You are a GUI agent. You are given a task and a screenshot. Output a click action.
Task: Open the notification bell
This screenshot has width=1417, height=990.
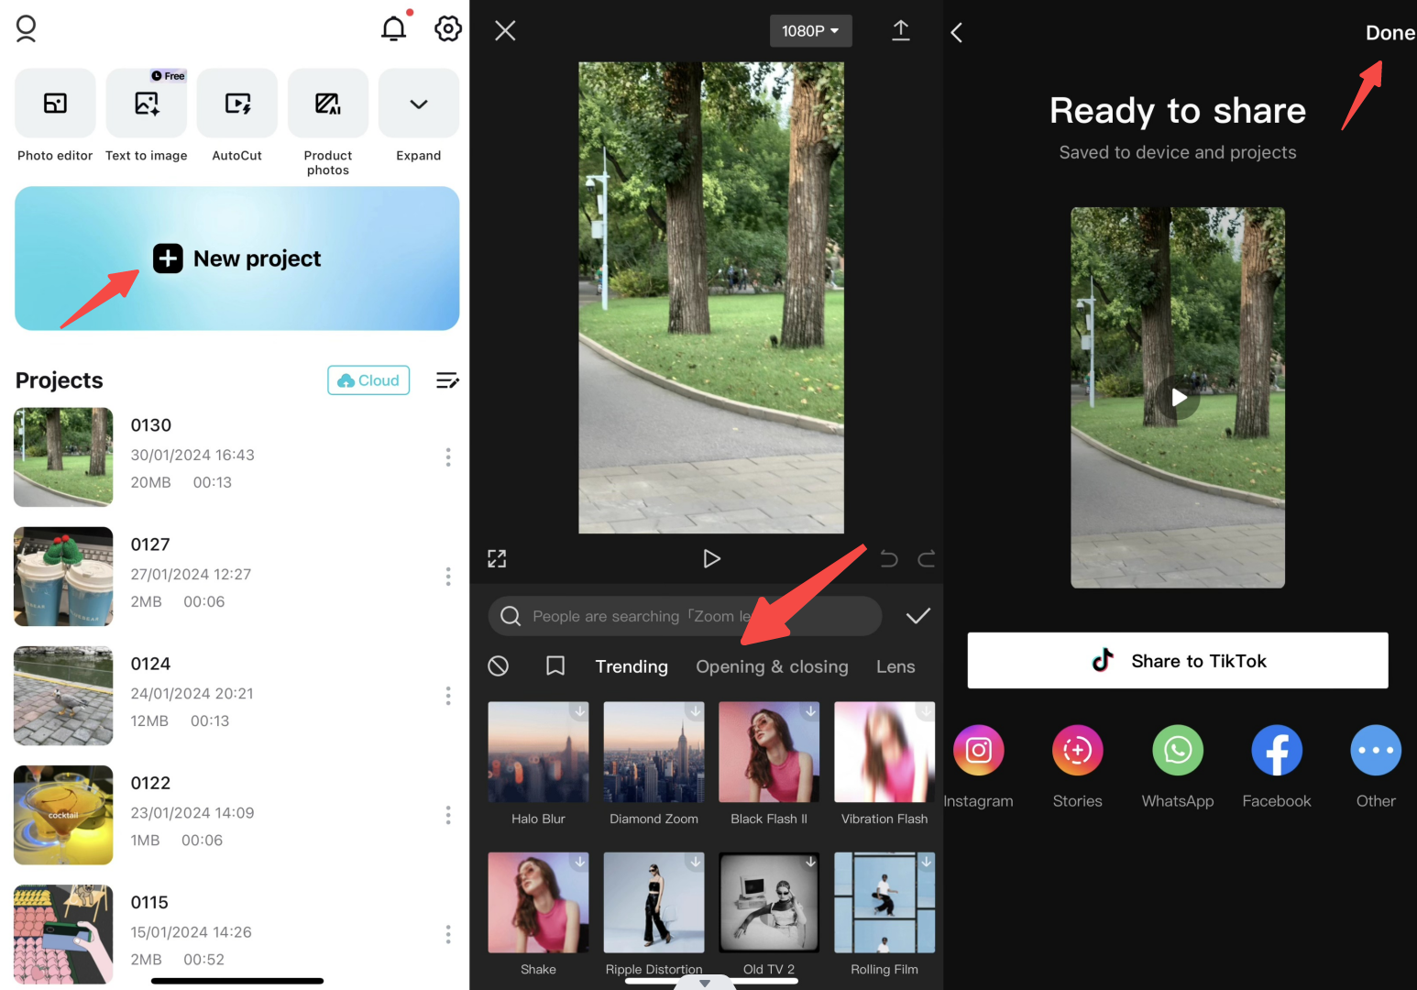393,28
